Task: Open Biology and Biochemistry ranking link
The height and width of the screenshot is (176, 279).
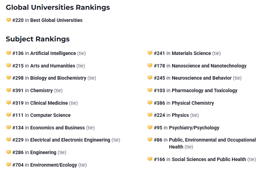Action: [58, 78]
